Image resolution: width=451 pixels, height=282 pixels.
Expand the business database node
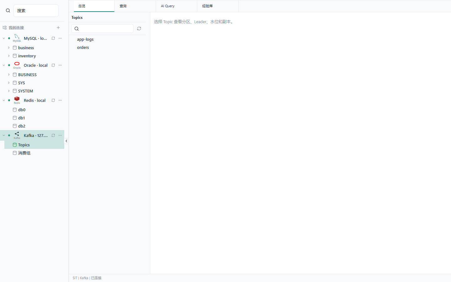pyautogui.click(x=9, y=48)
